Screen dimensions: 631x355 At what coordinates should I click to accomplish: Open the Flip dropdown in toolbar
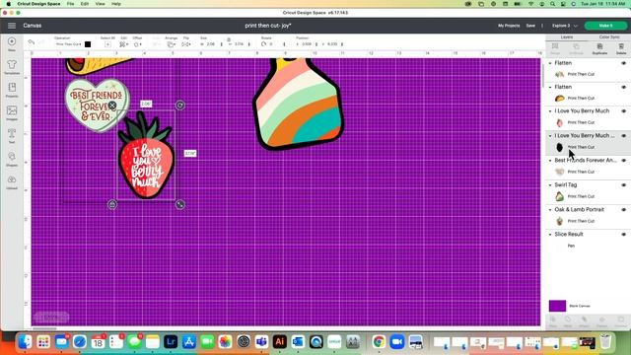tap(186, 44)
